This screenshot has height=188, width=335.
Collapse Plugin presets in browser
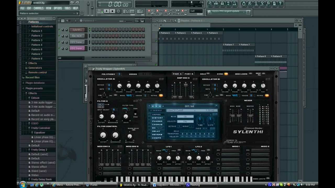pos(34,89)
